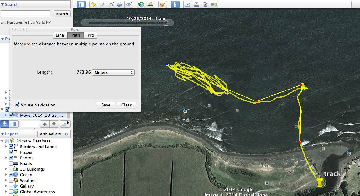Click the Email envelope icon
The width and height of the screenshot is (360, 196).
point(187,4)
